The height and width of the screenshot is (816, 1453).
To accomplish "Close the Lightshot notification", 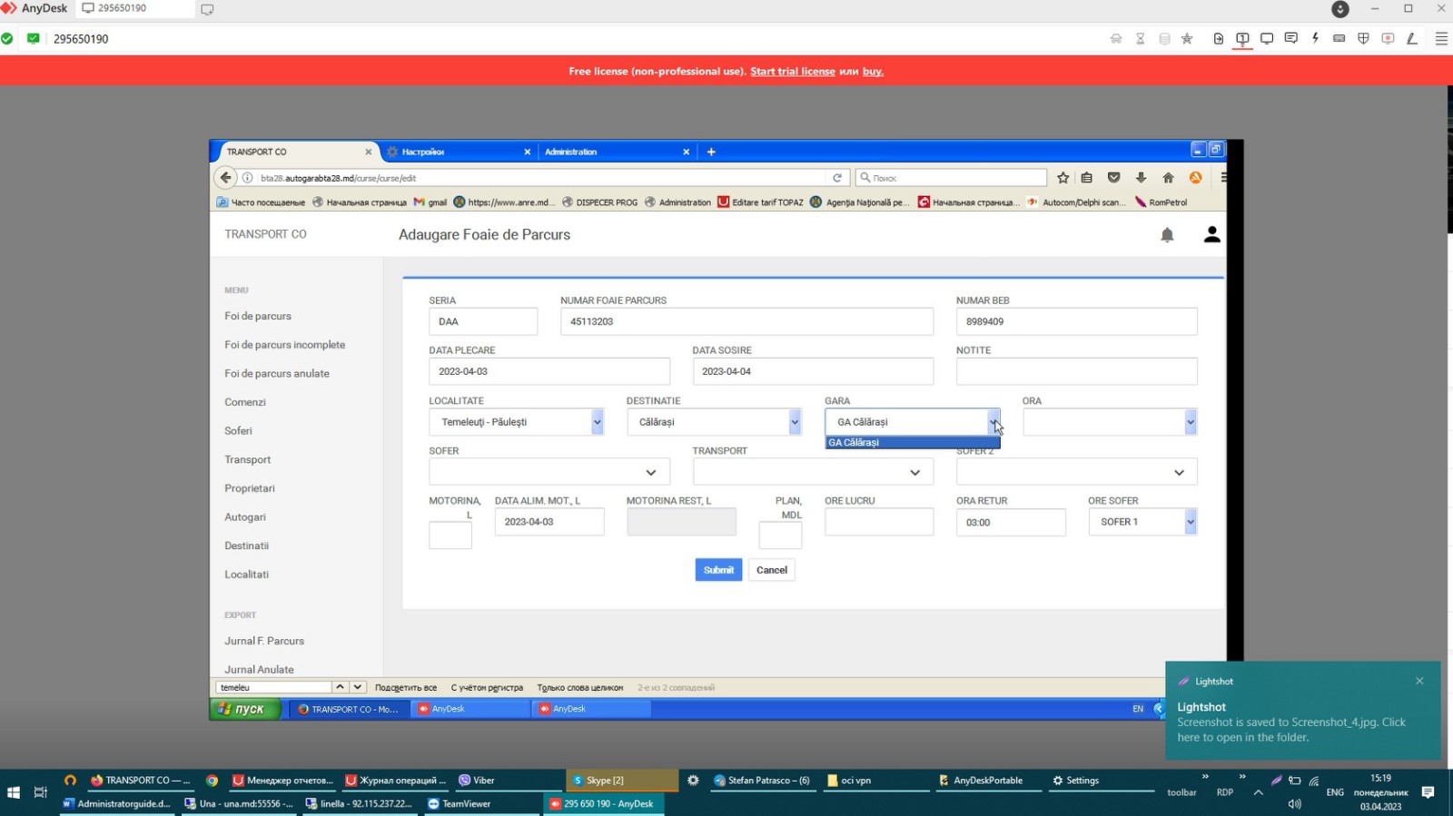I will click(x=1419, y=681).
